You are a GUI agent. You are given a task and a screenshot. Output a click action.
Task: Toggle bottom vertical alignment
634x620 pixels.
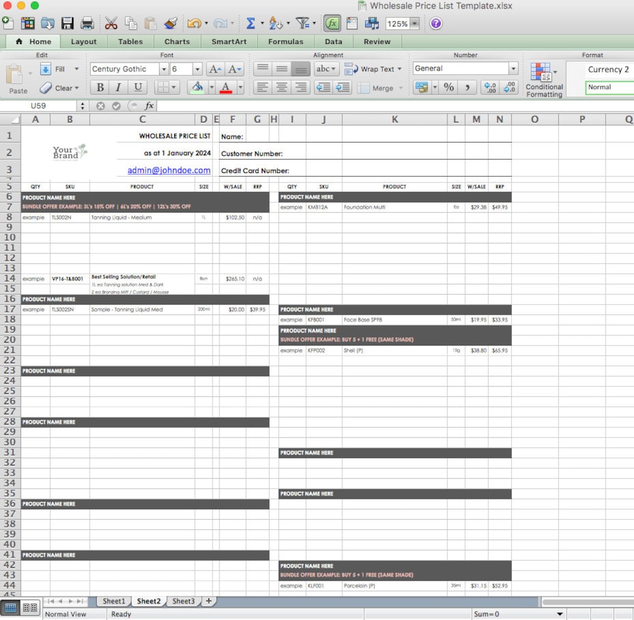click(301, 69)
